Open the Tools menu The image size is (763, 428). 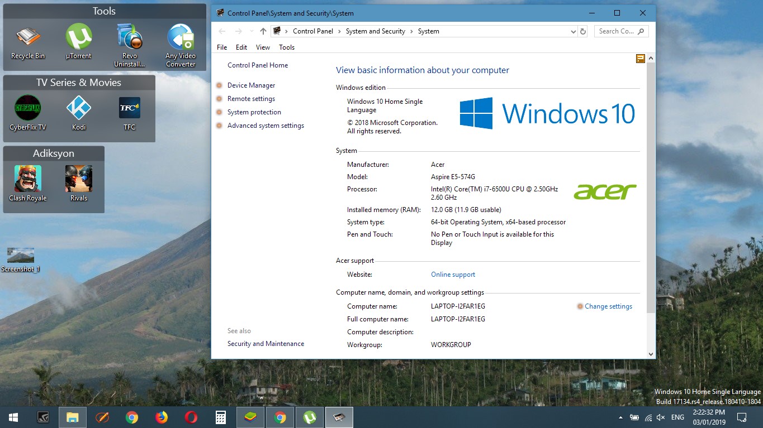[287, 47]
